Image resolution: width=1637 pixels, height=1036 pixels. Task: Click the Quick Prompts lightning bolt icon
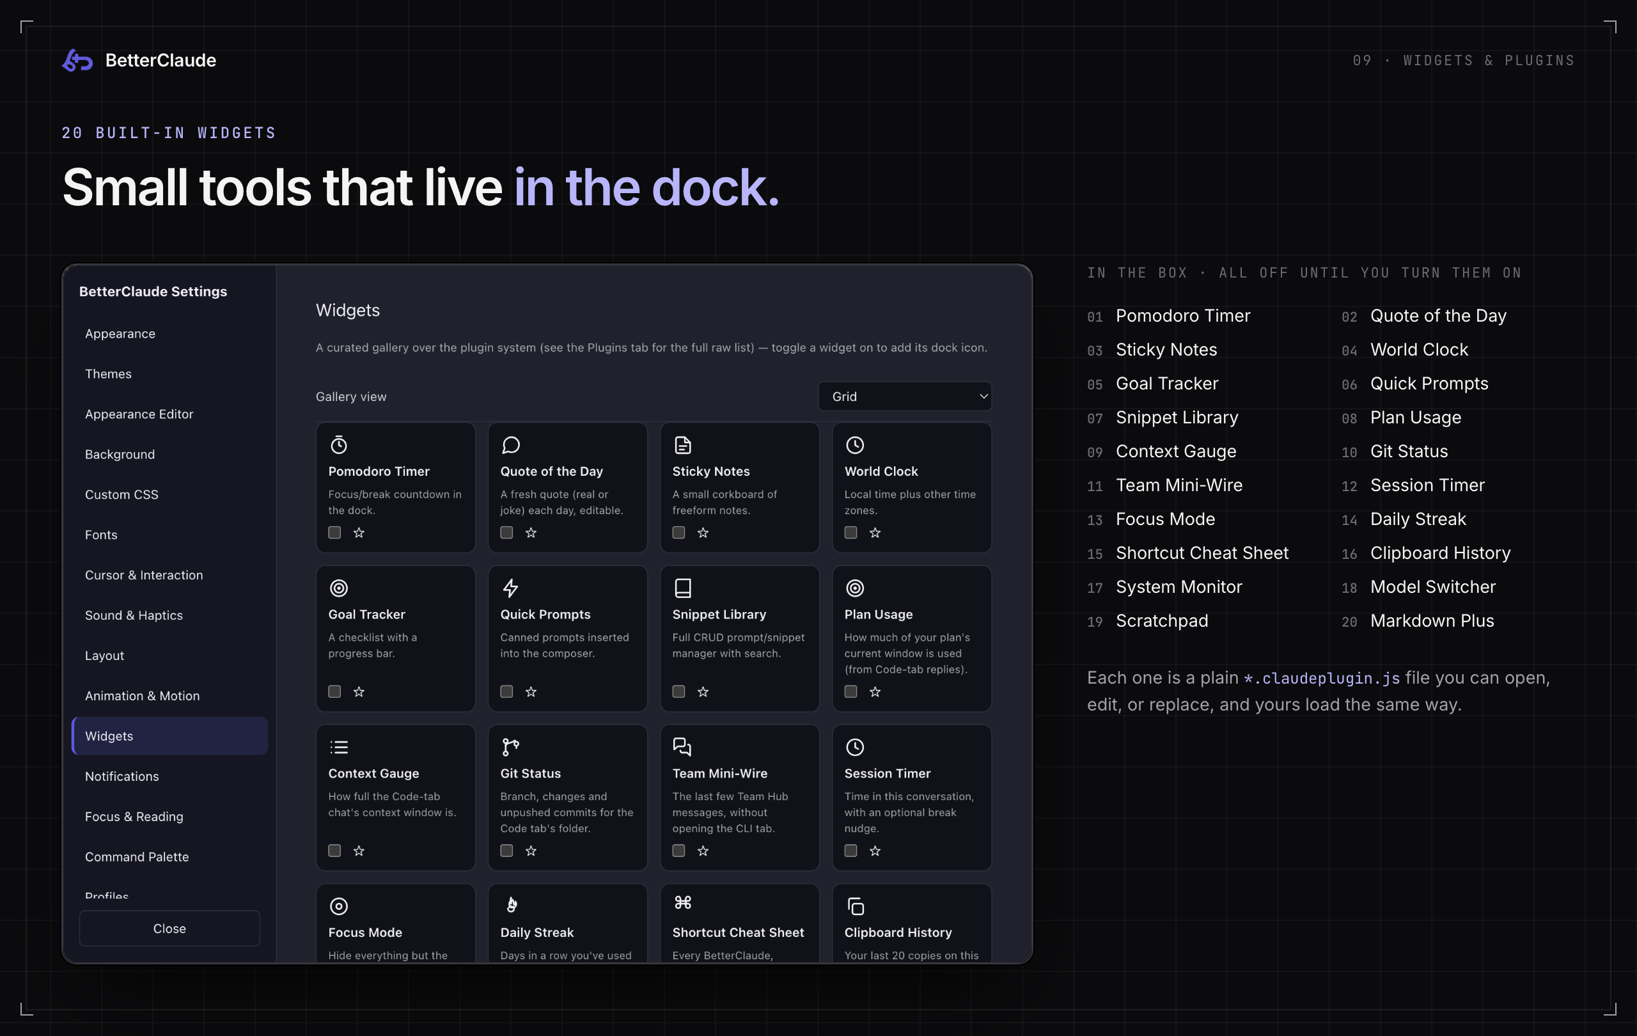[x=510, y=588]
